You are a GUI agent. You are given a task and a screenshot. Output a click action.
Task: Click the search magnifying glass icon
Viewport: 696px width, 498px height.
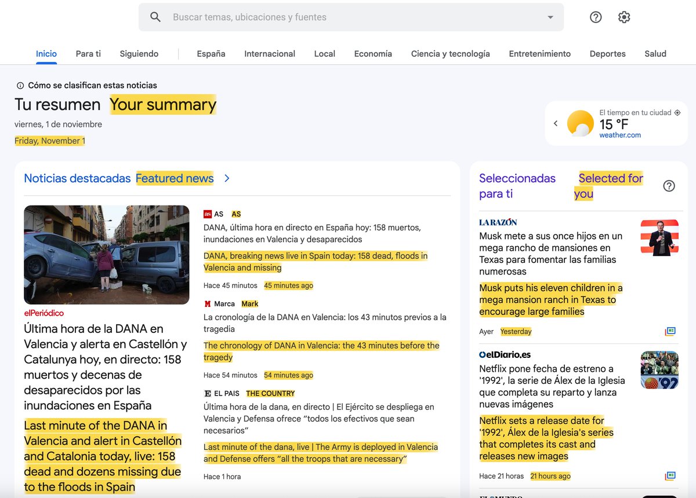pos(155,17)
